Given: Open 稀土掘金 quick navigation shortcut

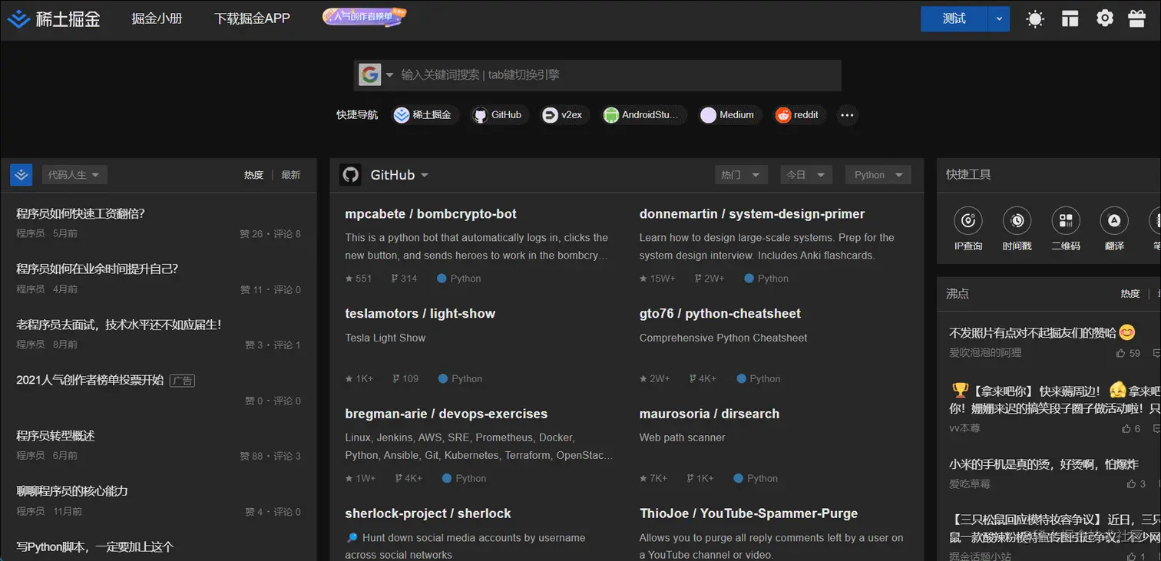Looking at the screenshot, I should pos(425,115).
